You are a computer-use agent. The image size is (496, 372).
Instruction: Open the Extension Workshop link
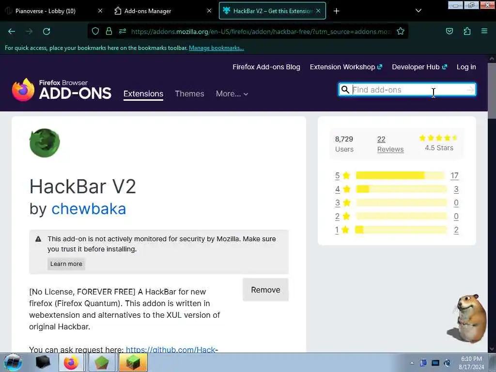346,67
